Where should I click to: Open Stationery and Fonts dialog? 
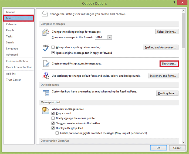pos(163,76)
